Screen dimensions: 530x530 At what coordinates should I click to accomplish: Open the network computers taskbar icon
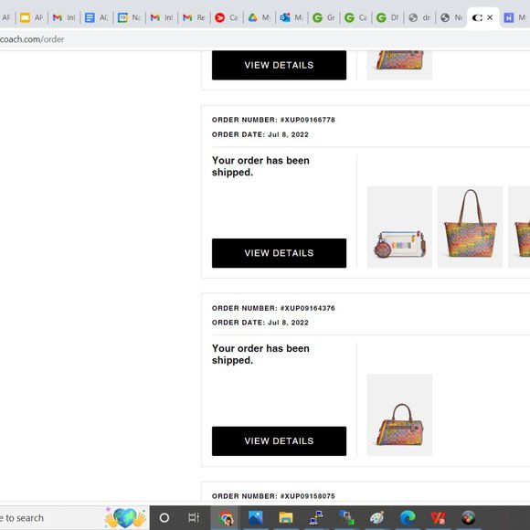click(x=316, y=517)
